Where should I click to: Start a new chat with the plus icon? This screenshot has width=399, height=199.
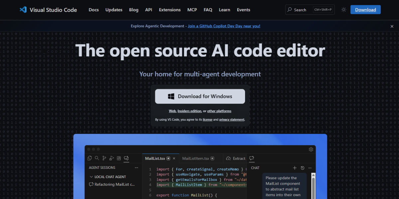point(295,168)
